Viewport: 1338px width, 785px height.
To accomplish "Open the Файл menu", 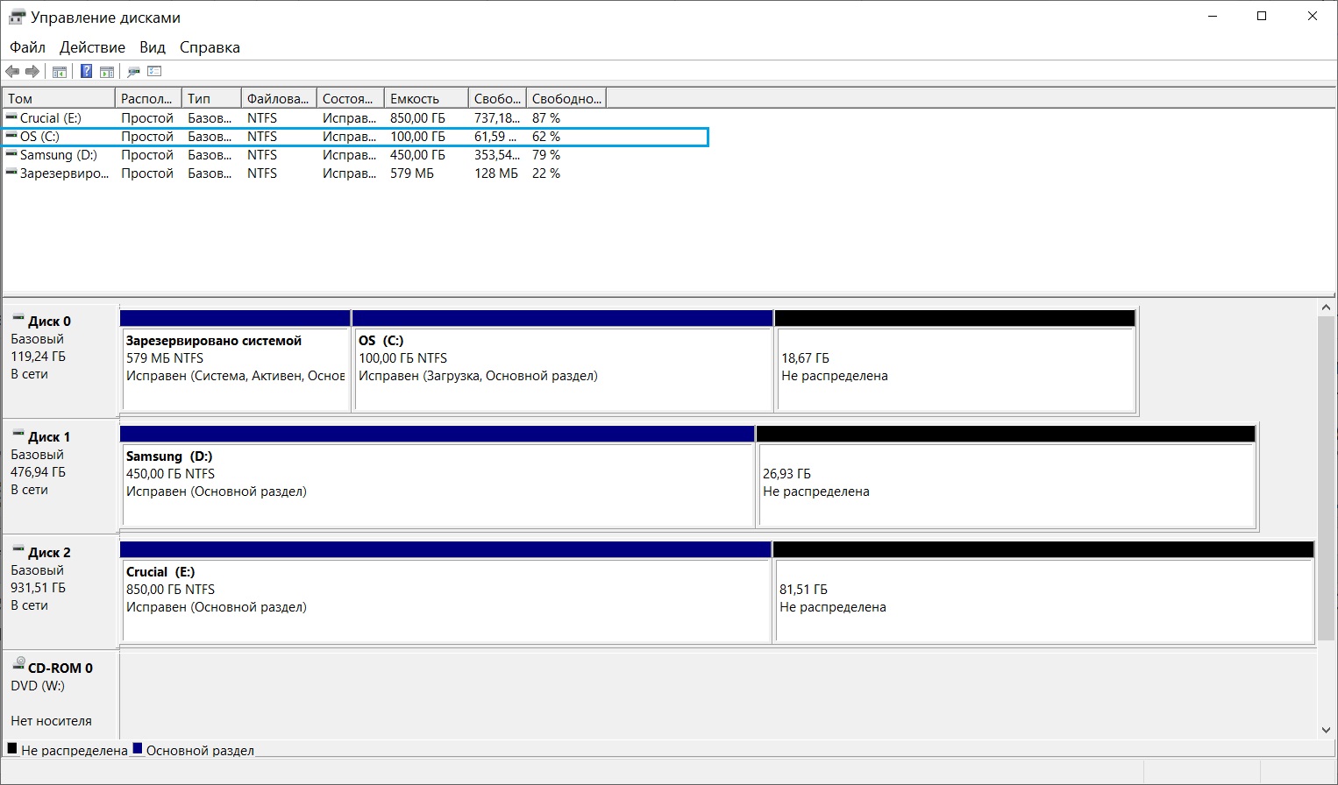I will click(27, 47).
